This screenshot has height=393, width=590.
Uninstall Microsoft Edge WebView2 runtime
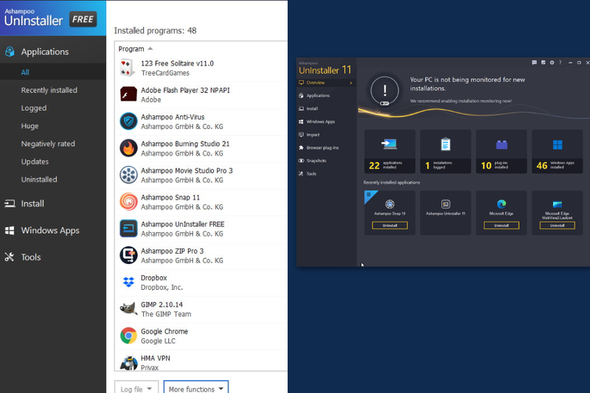558,226
